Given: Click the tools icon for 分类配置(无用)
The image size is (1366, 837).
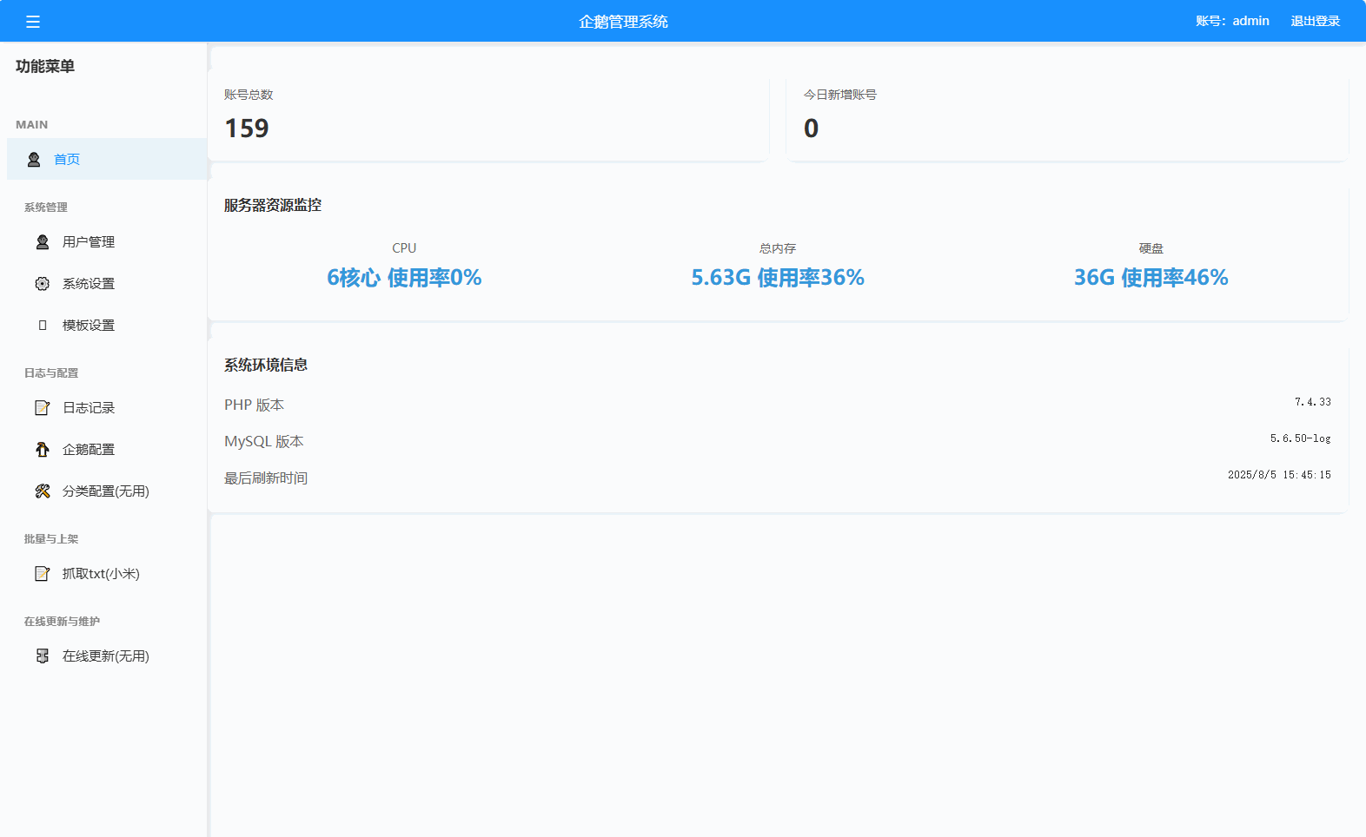Looking at the screenshot, I should pos(43,491).
